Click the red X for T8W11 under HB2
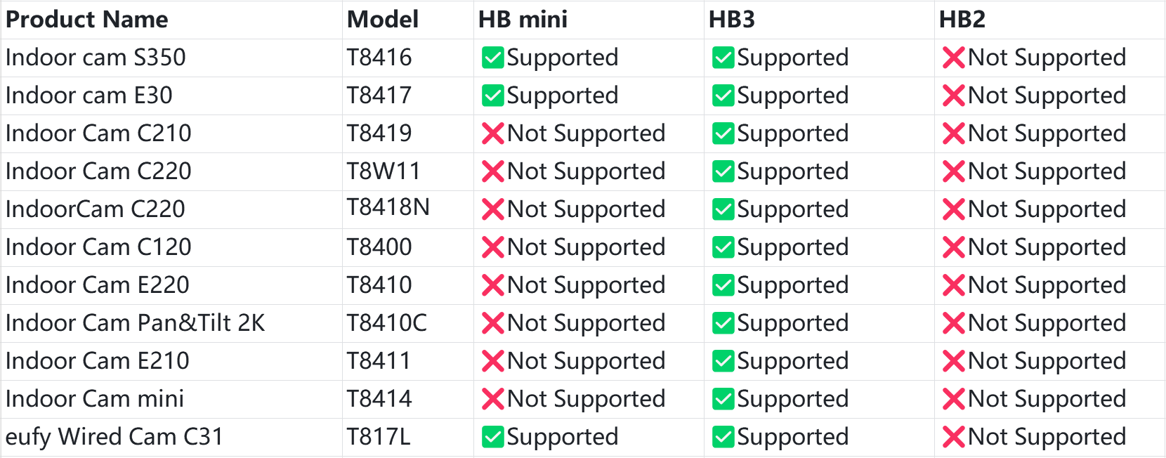The height and width of the screenshot is (458, 1166). pos(954,171)
